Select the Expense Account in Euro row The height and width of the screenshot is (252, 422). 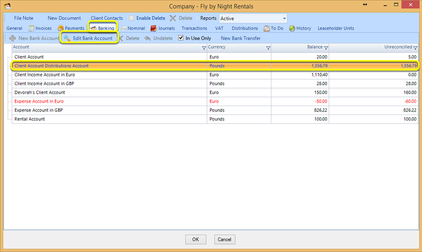tap(215, 102)
